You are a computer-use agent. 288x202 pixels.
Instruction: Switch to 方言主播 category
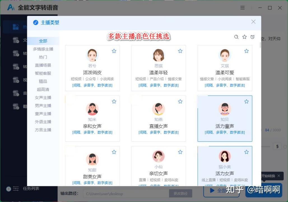tap(43, 130)
